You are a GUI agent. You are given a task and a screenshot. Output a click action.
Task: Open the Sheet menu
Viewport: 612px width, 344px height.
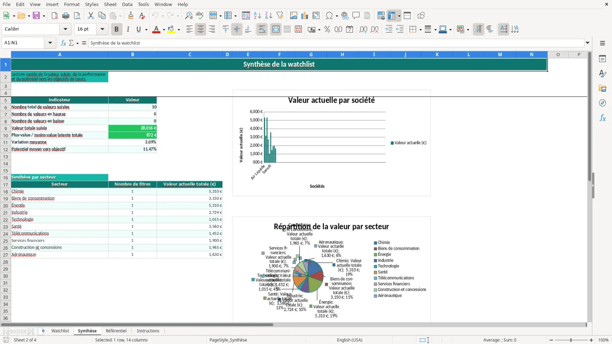pos(110,4)
